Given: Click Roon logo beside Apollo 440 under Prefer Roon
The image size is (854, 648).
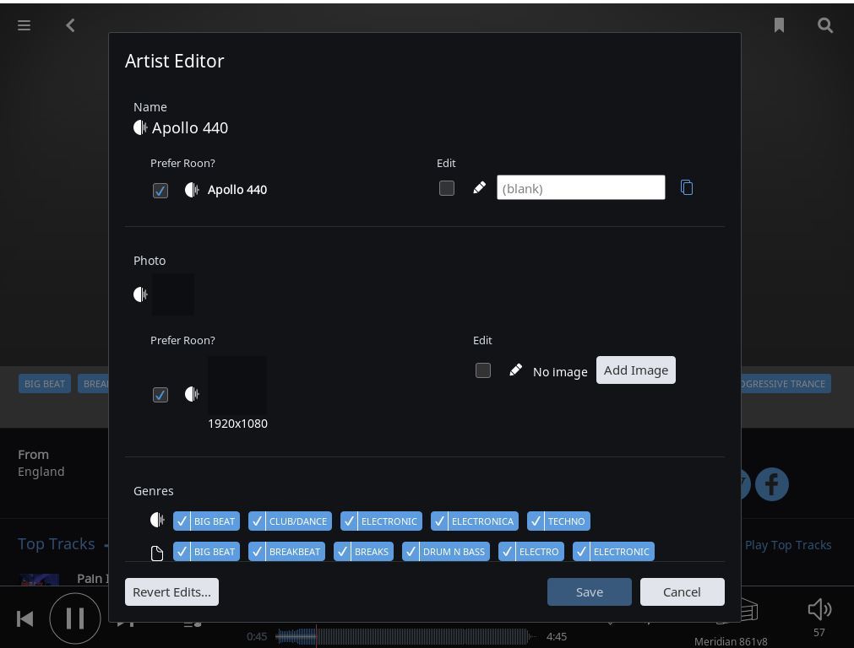Looking at the screenshot, I should coord(192,190).
